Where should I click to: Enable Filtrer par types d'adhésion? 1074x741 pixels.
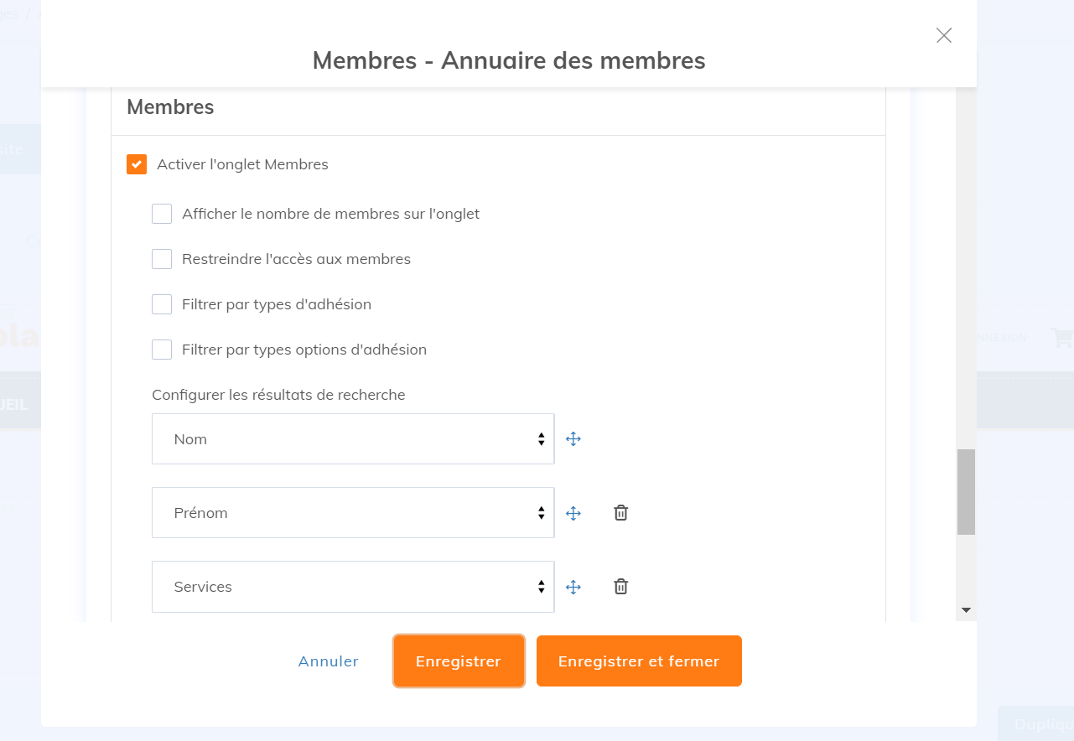pos(162,304)
